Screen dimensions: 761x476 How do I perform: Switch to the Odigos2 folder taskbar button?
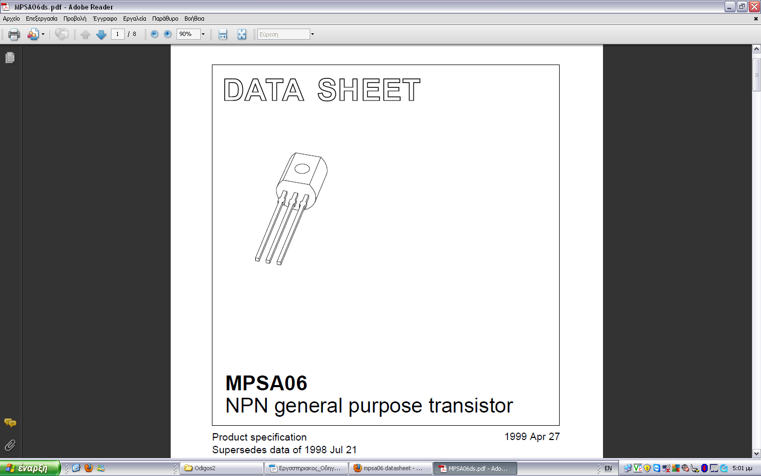coord(222,468)
